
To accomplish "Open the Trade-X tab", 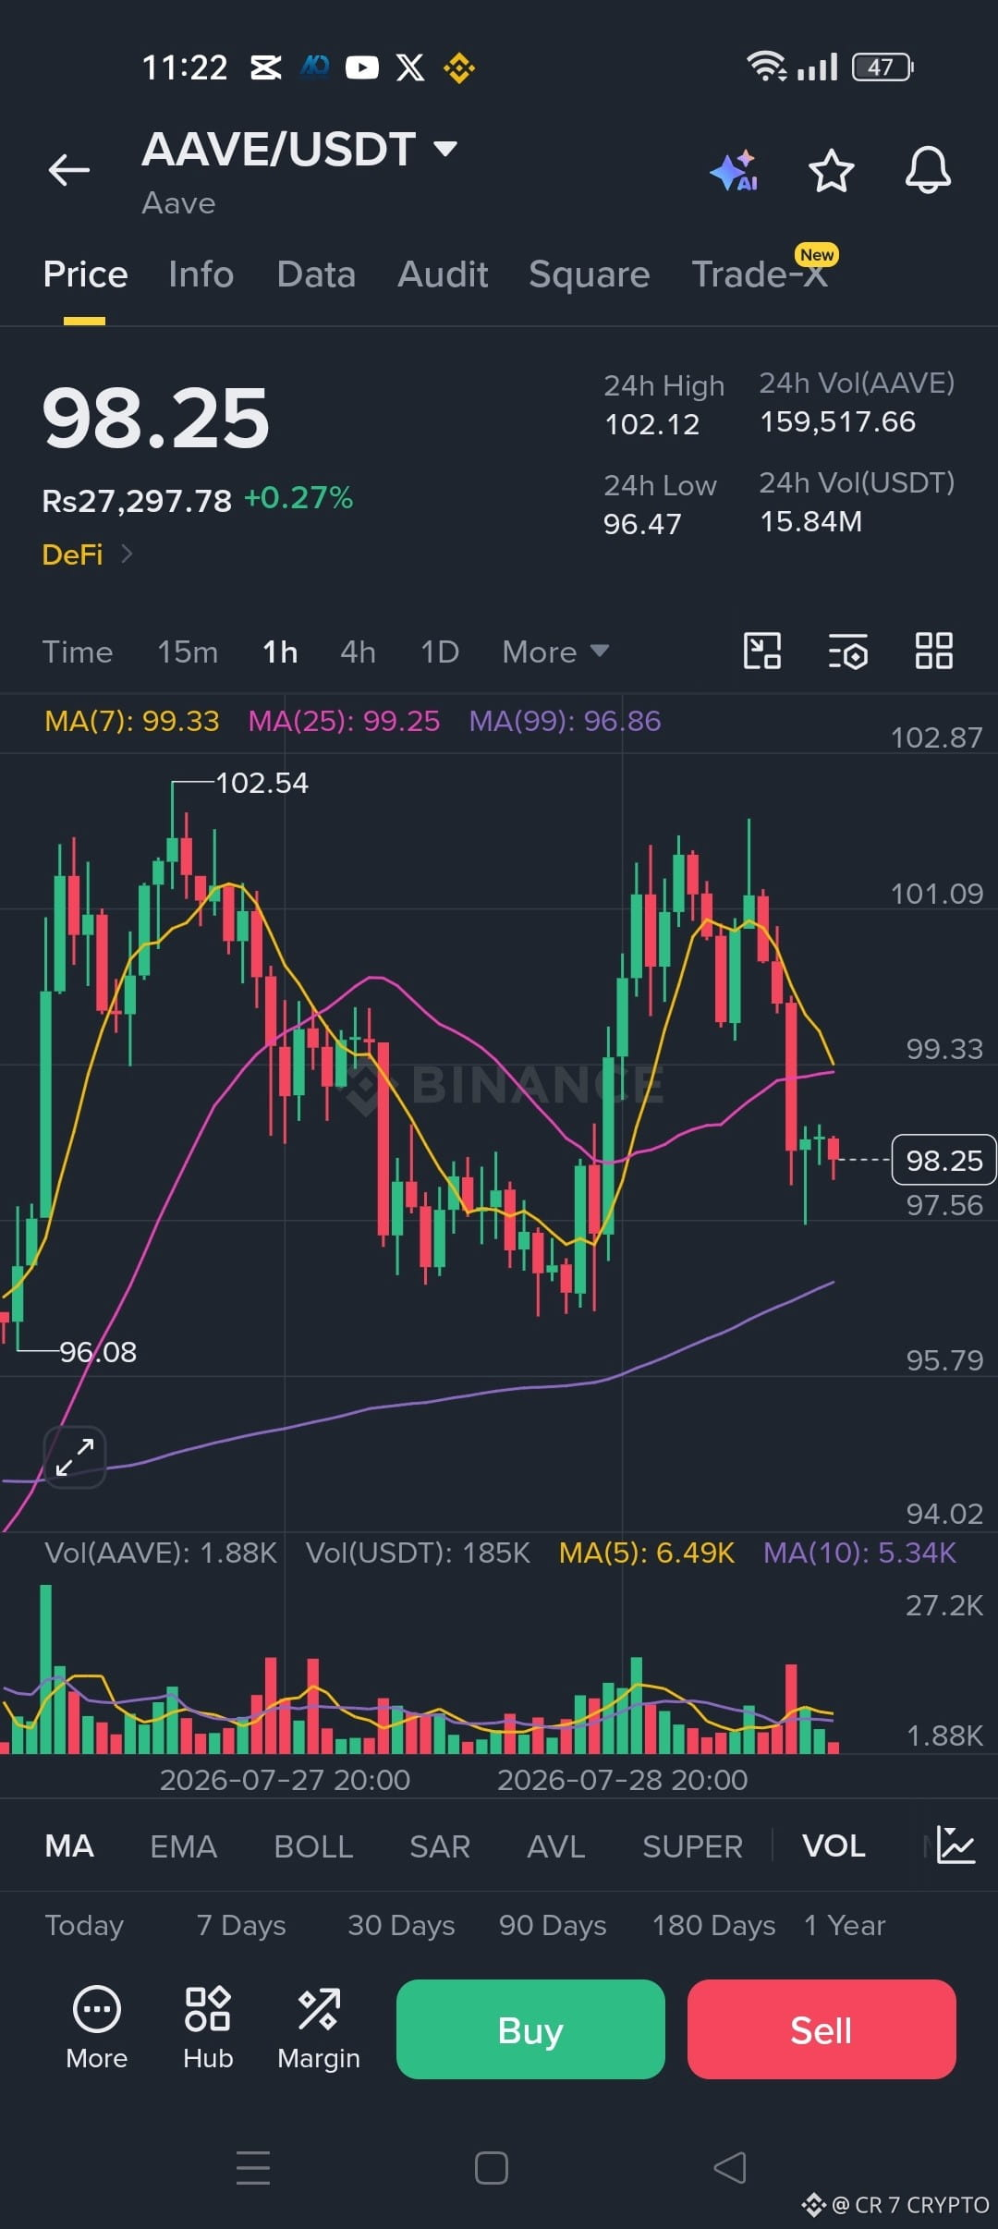I will point(760,274).
